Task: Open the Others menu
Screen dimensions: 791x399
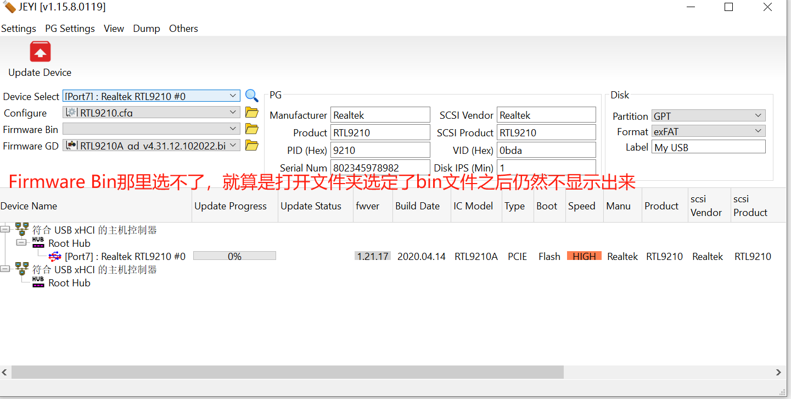Action: (183, 29)
